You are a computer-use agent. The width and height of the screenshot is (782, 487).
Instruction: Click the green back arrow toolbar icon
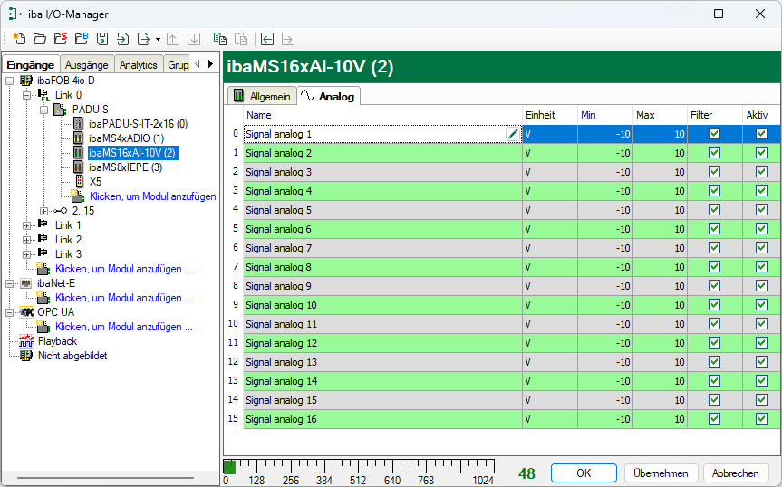(267, 39)
